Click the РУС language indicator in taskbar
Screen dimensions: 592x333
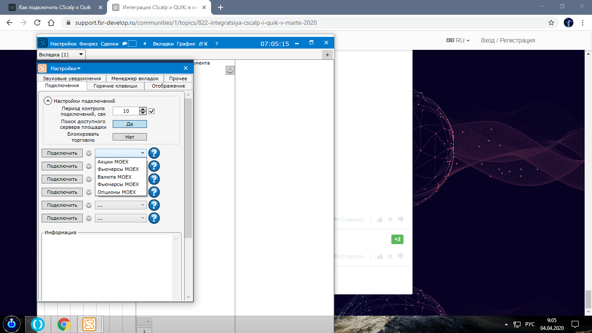[530, 324]
